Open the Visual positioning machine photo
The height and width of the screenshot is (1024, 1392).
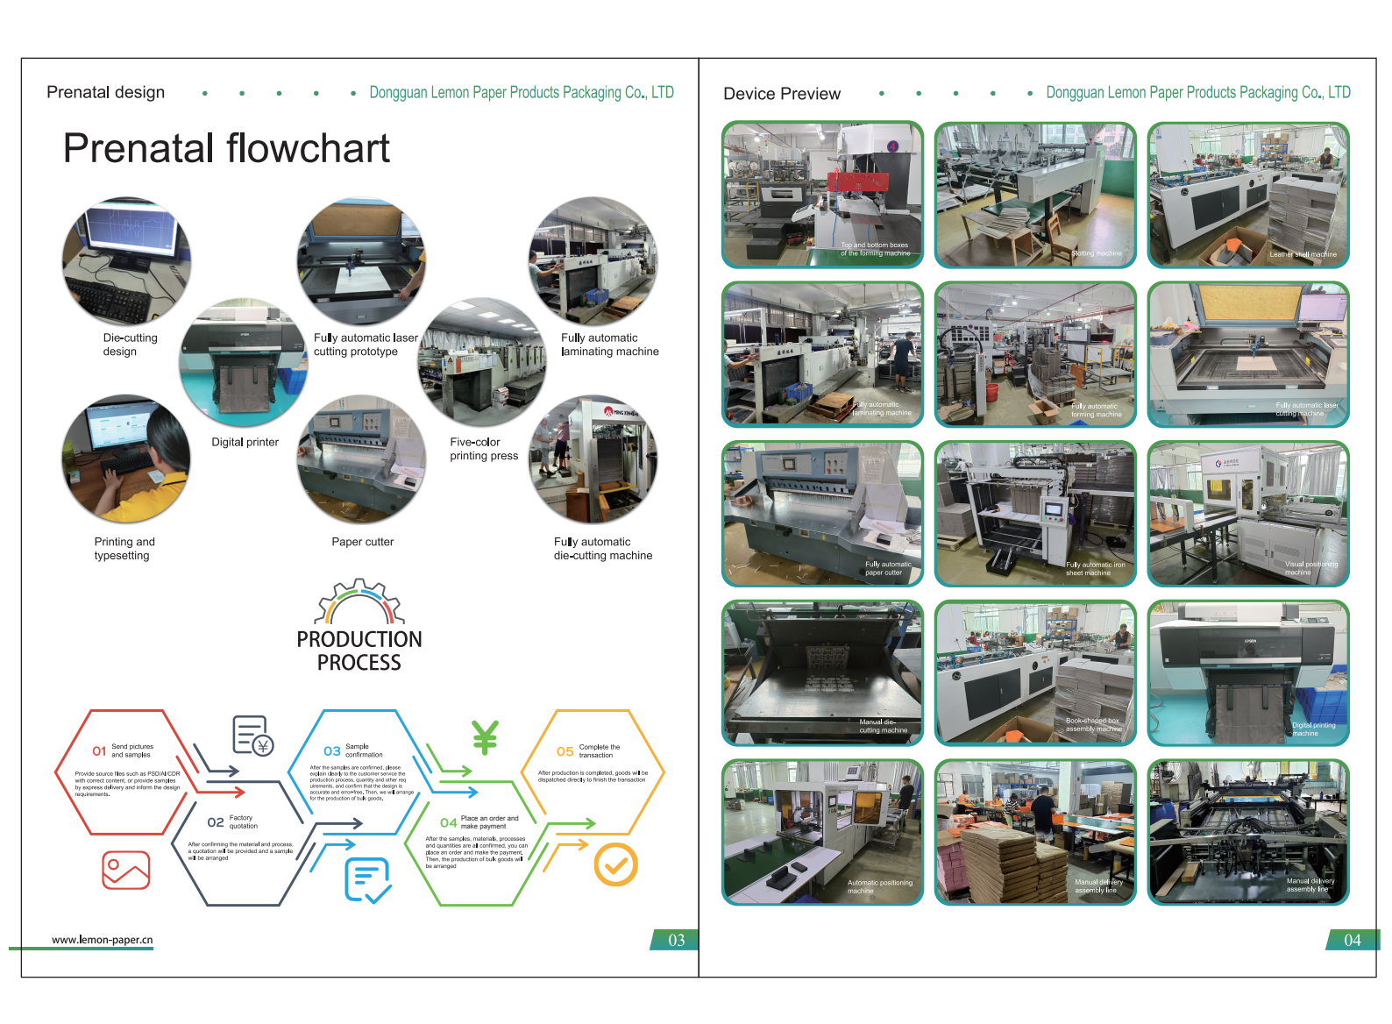pyautogui.click(x=1248, y=514)
